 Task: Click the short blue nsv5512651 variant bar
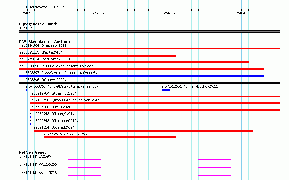tap(166, 90)
